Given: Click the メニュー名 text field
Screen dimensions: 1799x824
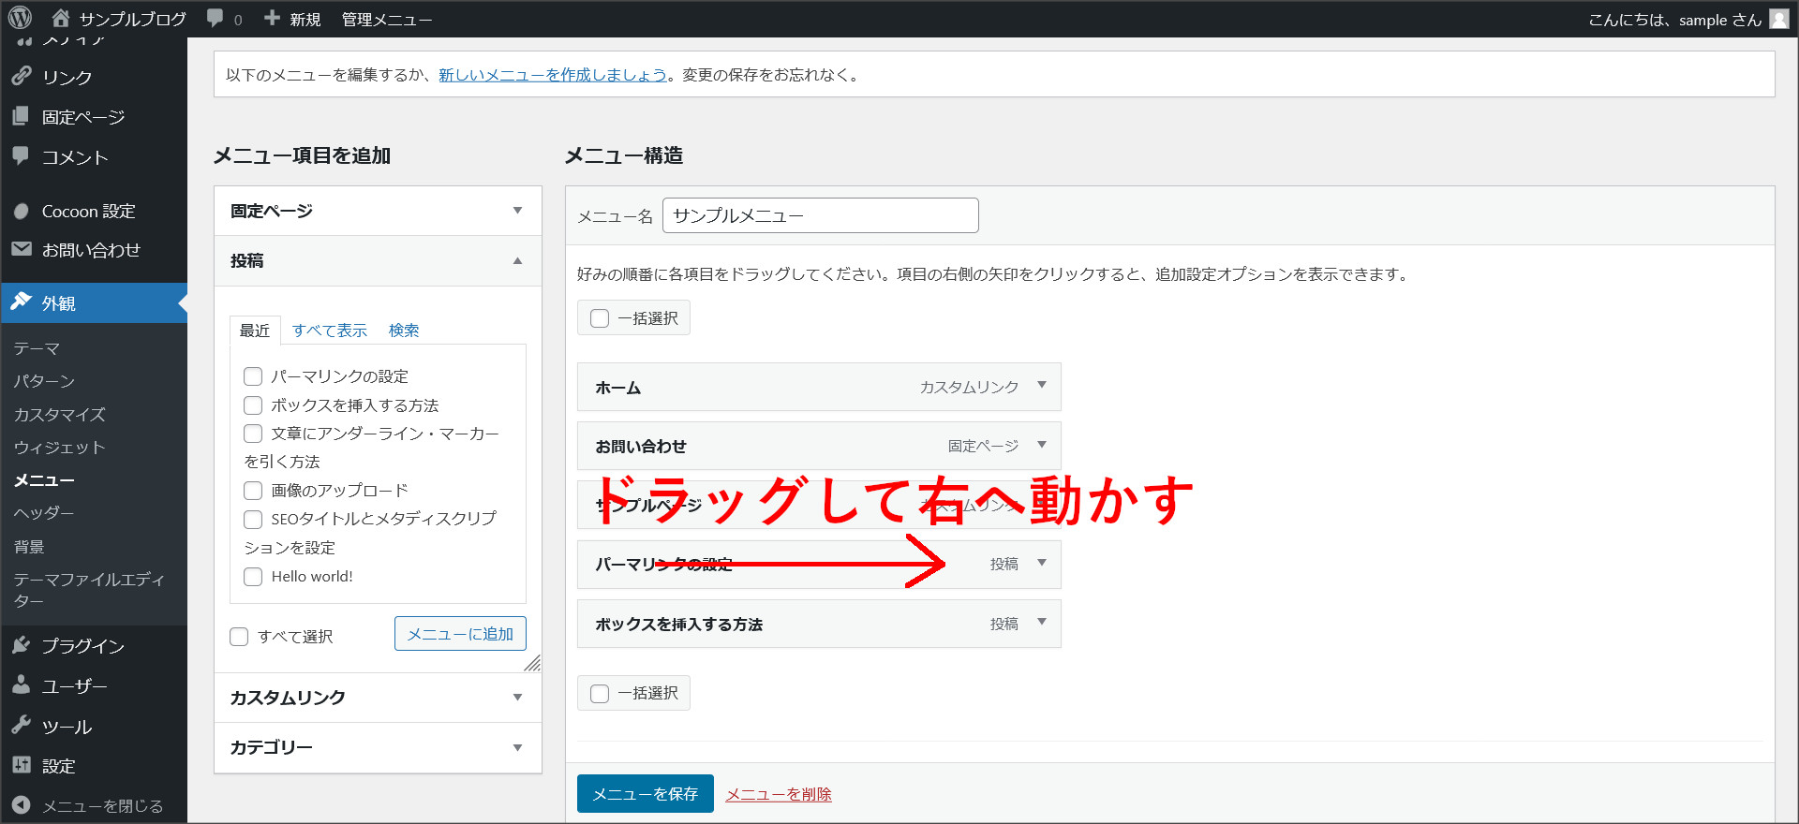Looking at the screenshot, I should [820, 215].
